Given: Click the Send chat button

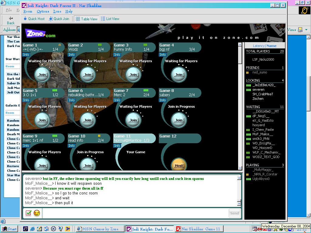Looking at the screenshot, I should [x=234, y=213].
